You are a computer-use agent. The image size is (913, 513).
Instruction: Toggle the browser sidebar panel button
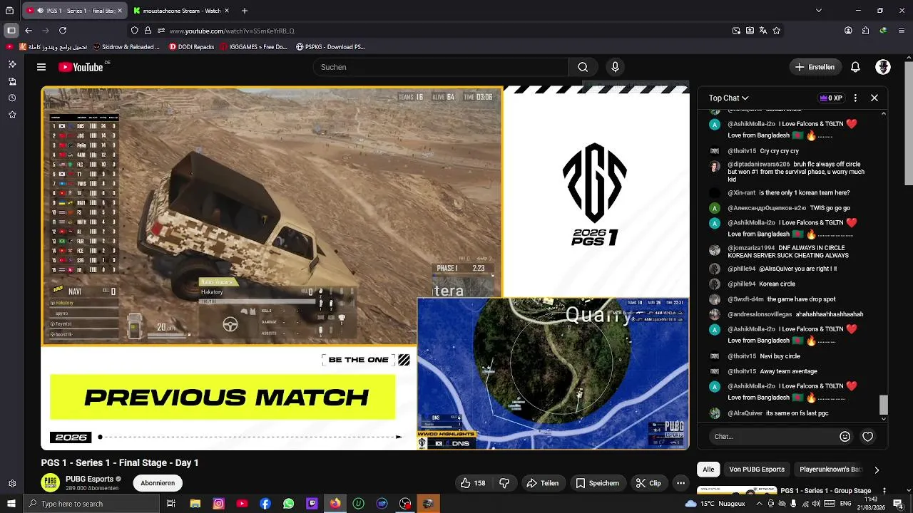pos(11,31)
